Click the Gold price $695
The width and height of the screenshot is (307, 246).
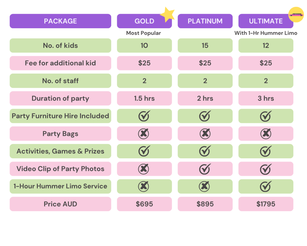pos(144,204)
